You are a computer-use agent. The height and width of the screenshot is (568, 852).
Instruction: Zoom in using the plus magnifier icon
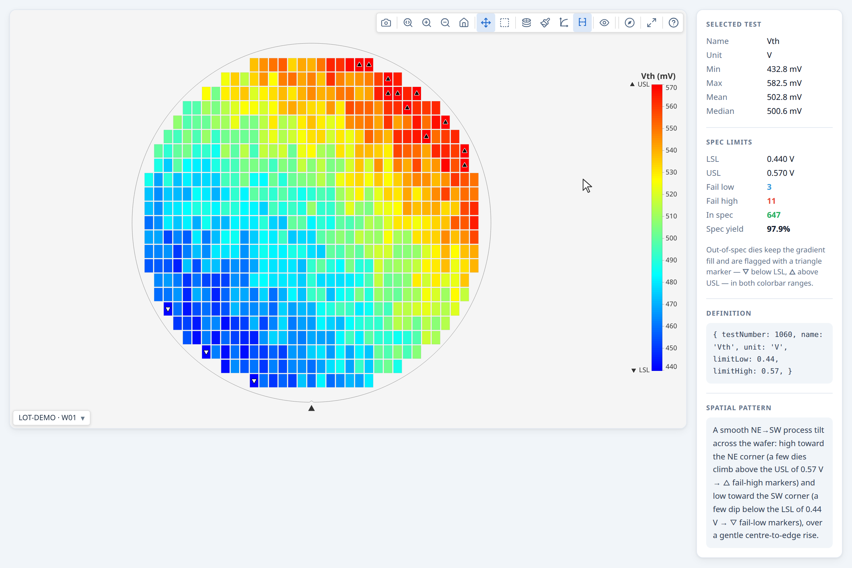point(427,23)
